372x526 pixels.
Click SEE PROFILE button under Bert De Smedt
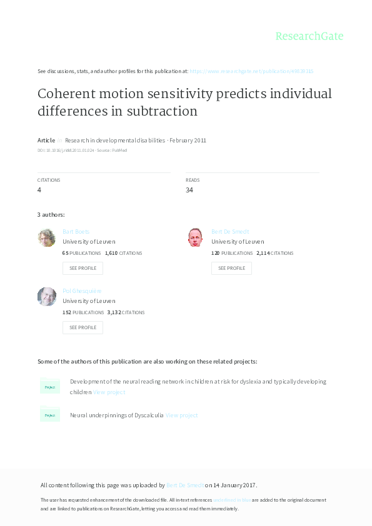[x=231, y=269]
